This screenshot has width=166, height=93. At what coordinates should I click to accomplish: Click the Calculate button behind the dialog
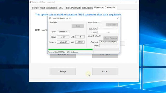tap(105, 56)
